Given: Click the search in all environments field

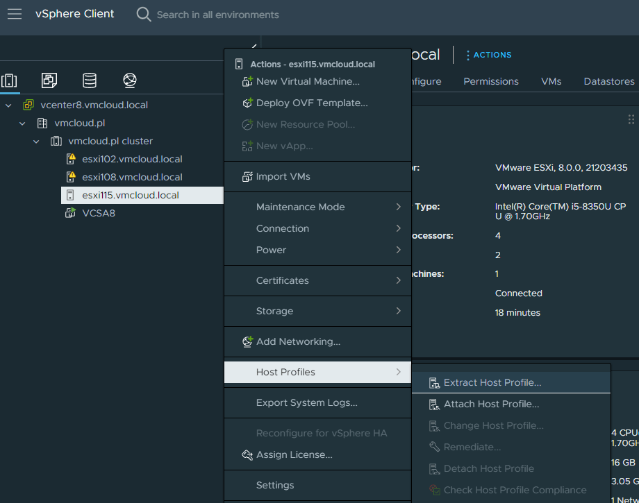Looking at the screenshot, I should point(217,15).
